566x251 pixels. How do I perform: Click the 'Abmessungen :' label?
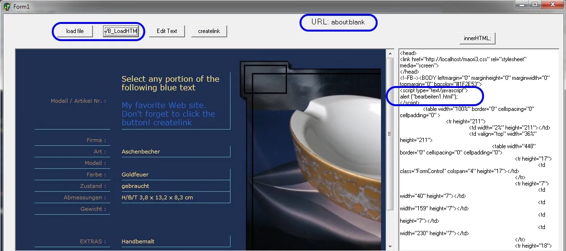(x=85, y=198)
